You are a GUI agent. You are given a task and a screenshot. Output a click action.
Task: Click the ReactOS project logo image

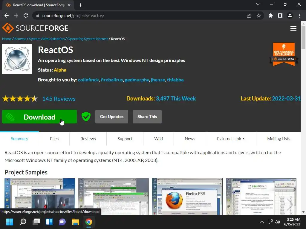pyautogui.click(x=17, y=59)
